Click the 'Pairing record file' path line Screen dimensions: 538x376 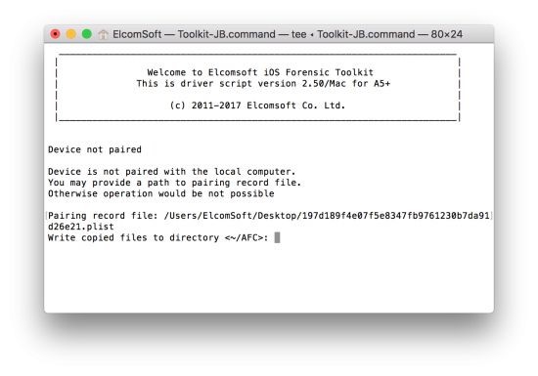[269, 216]
